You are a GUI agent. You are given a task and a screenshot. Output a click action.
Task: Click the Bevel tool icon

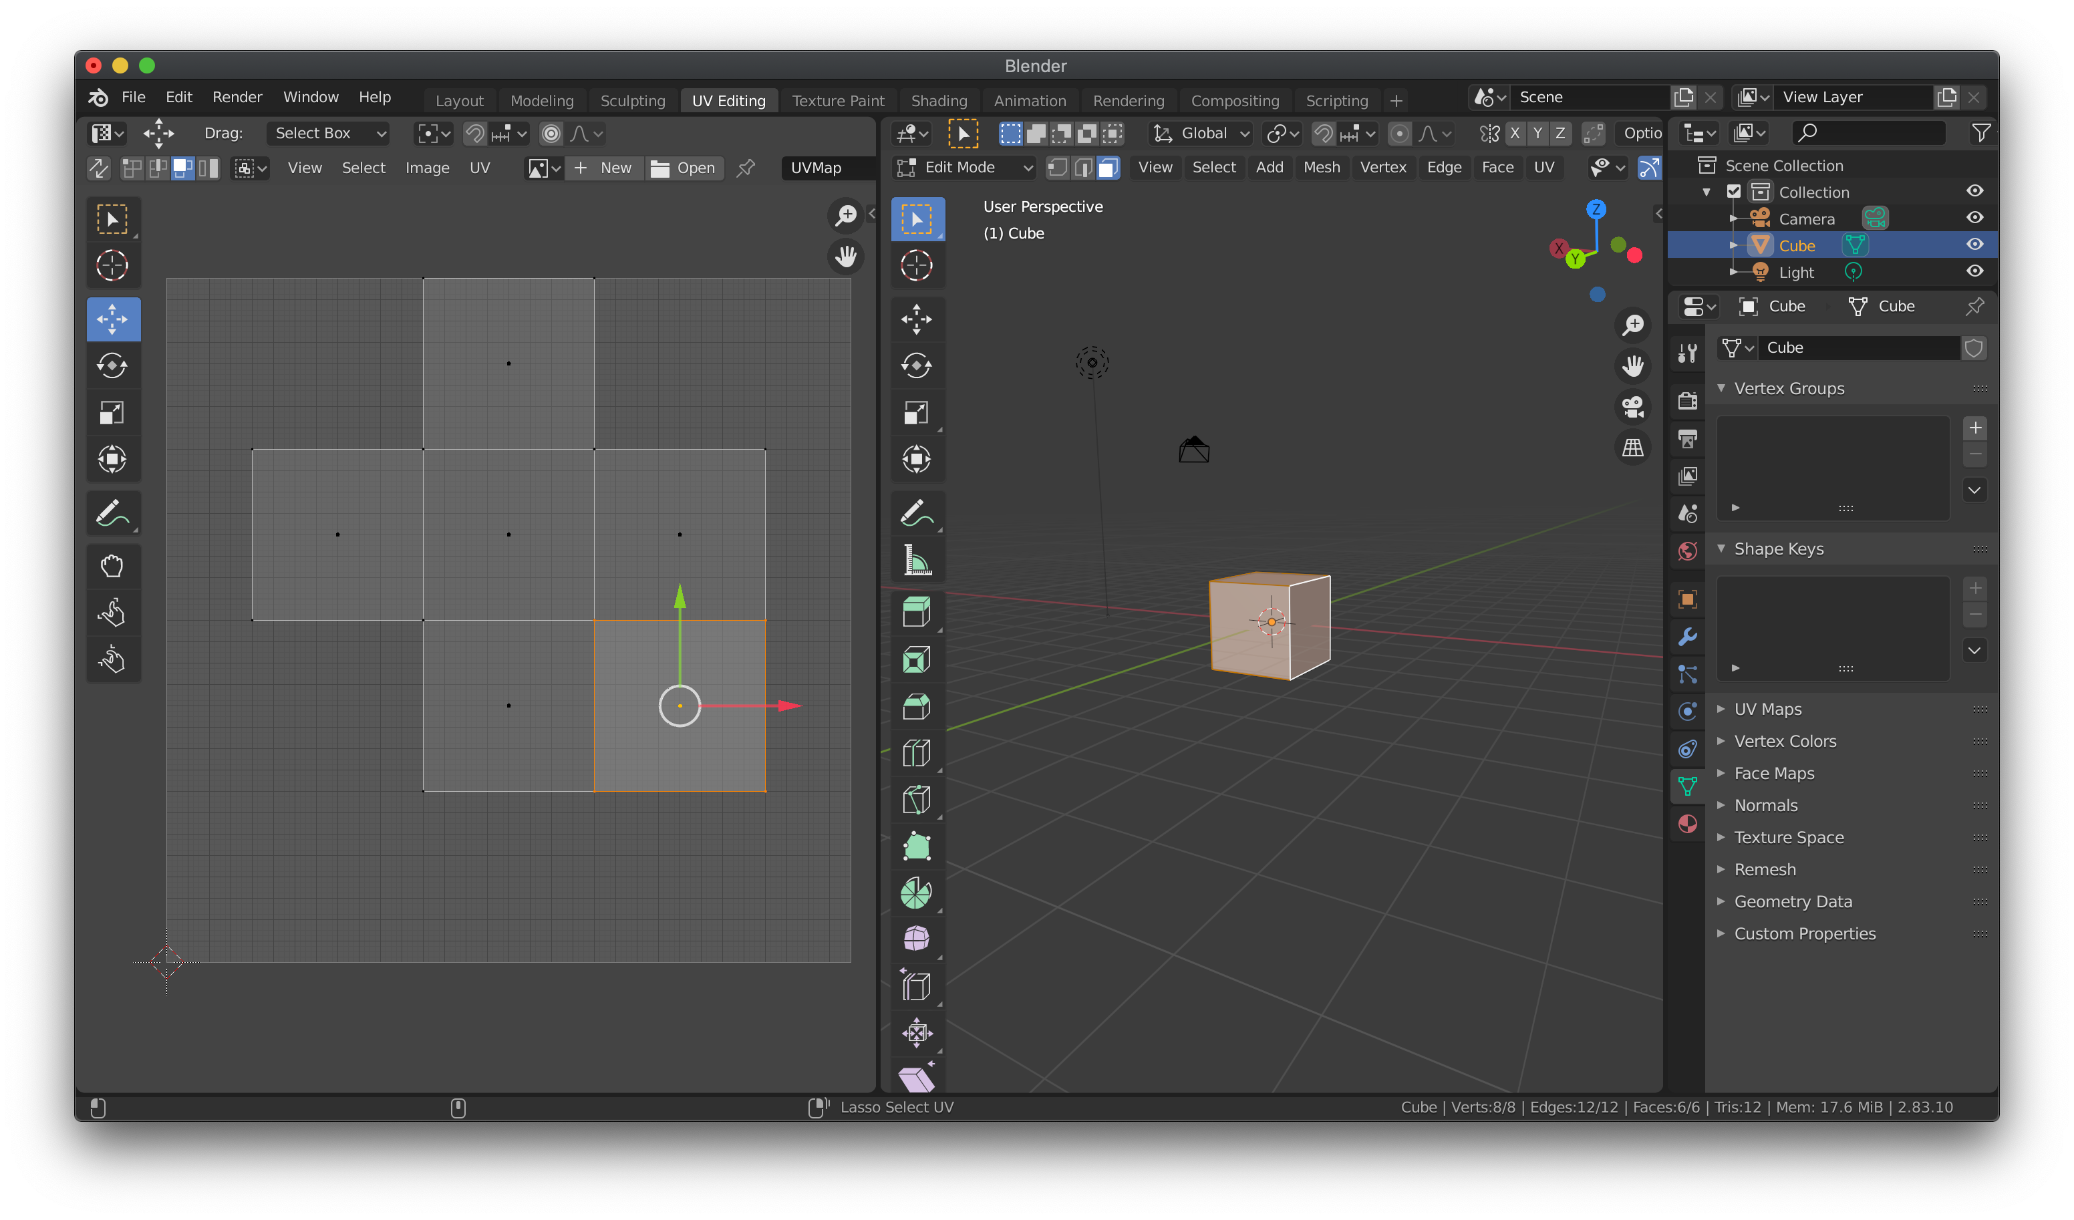[x=916, y=706]
